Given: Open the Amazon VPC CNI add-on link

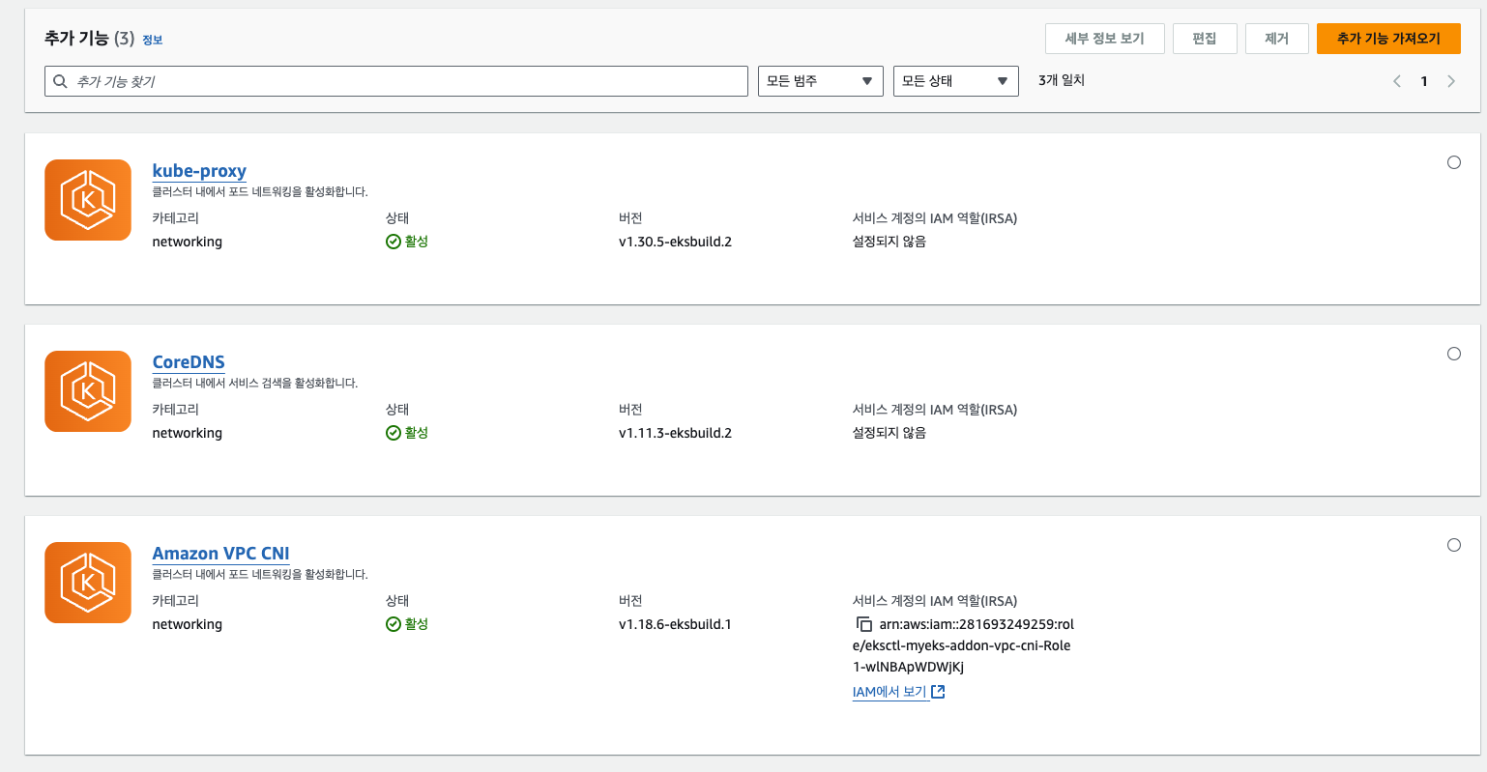Looking at the screenshot, I should pyautogui.click(x=221, y=554).
